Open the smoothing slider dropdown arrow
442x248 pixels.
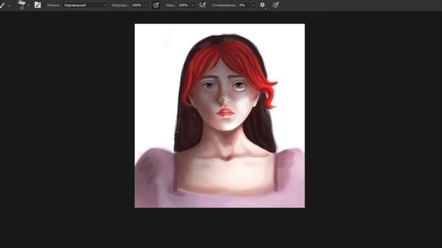click(253, 6)
